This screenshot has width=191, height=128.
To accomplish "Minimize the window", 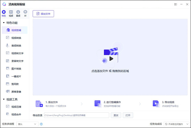I will coord(181,4).
